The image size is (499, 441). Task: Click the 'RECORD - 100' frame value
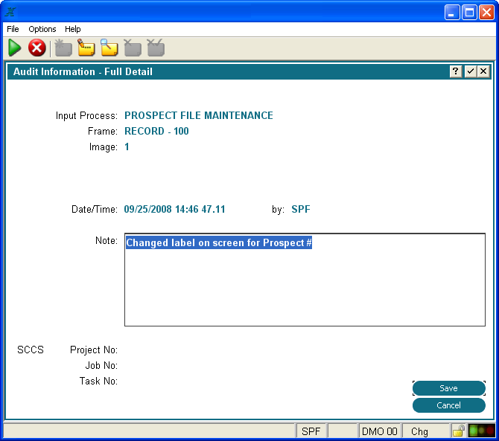point(156,131)
